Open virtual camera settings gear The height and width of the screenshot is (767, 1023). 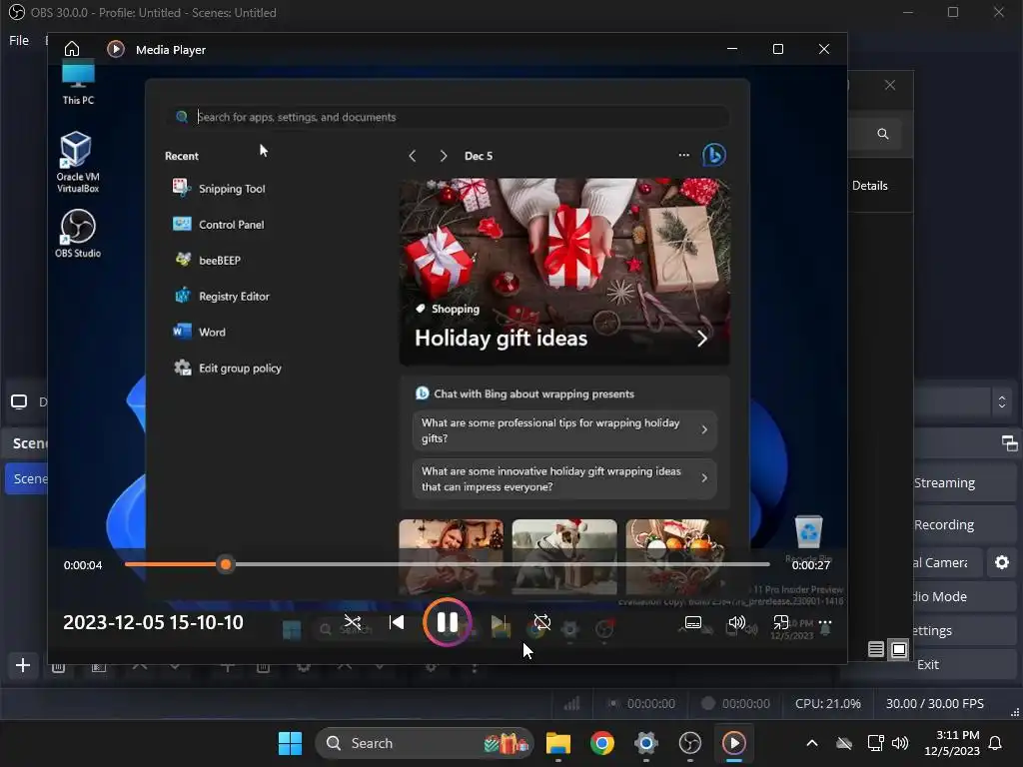tap(1001, 562)
